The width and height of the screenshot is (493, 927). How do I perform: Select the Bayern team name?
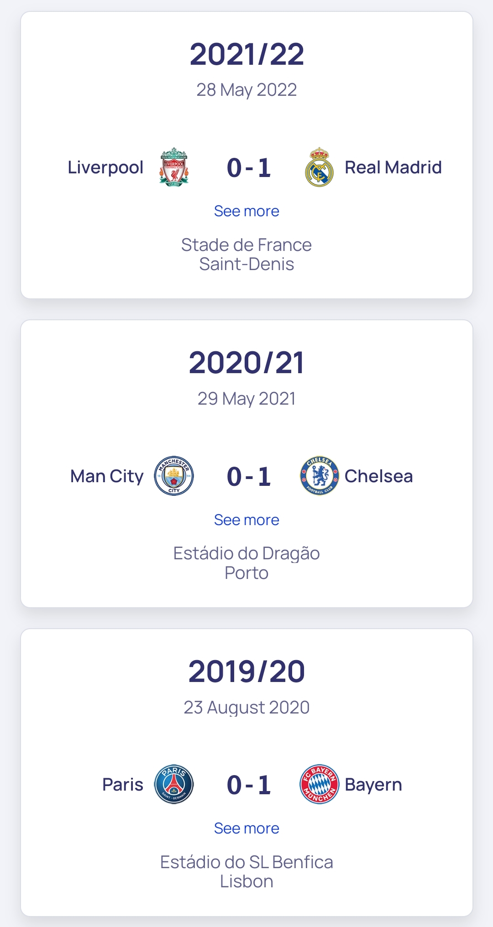pyautogui.click(x=373, y=785)
